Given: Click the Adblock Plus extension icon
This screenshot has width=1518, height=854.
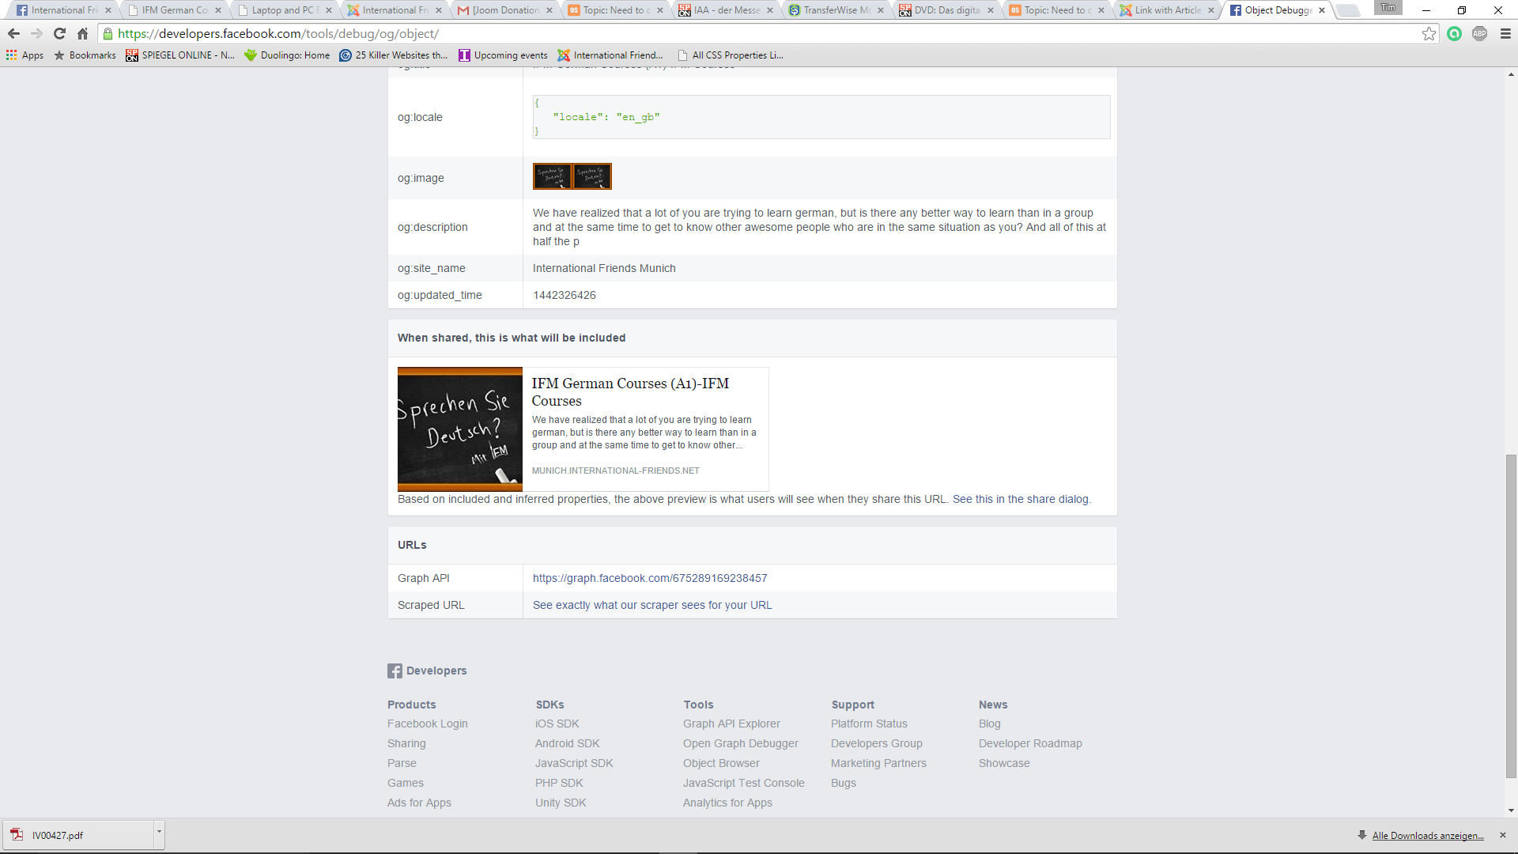Looking at the screenshot, I should [x=1479, y=34].
